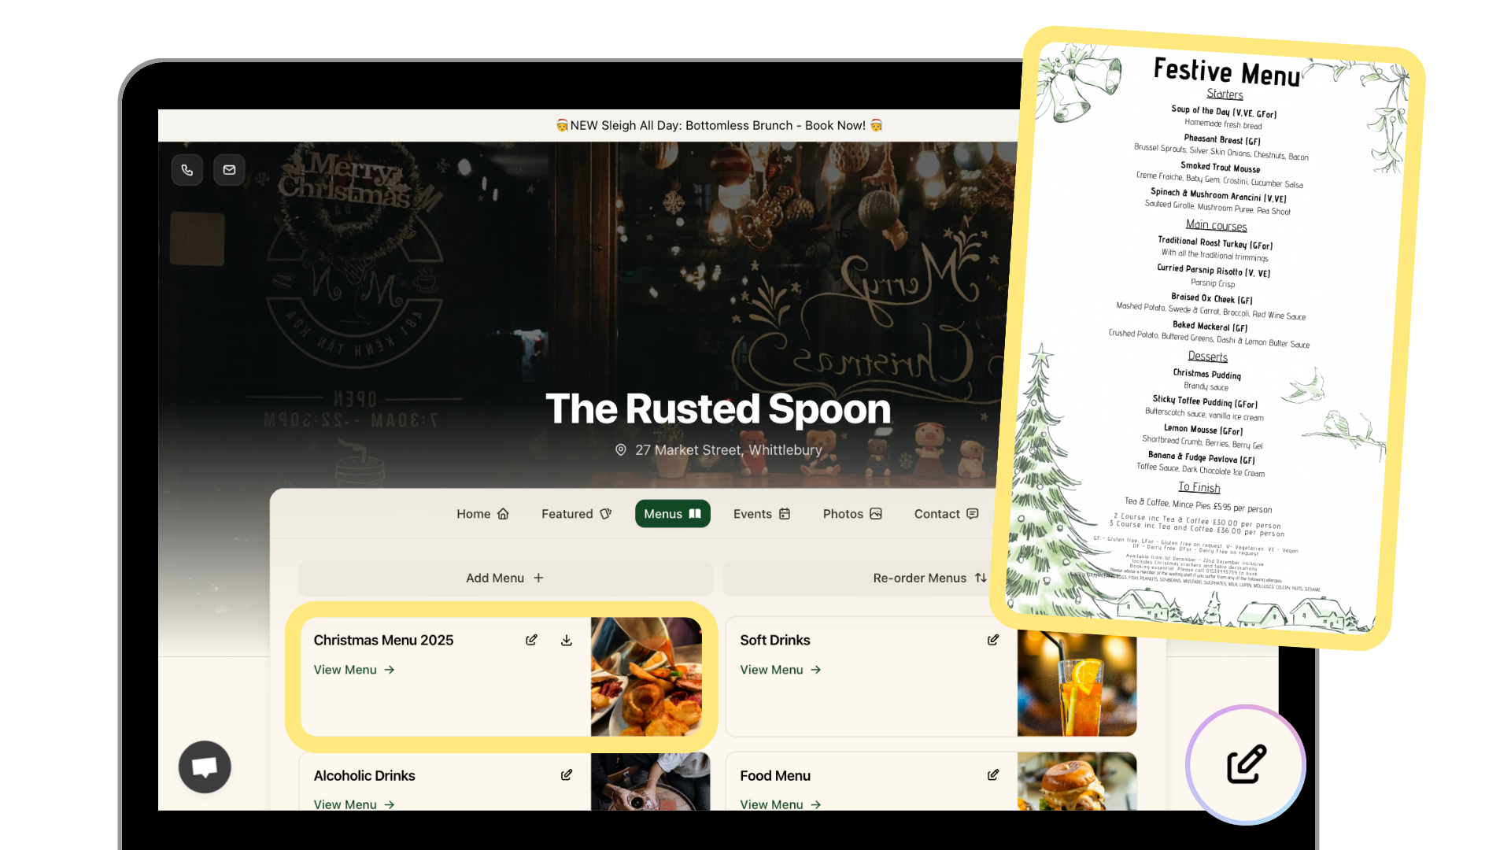Viewport: 1511px width, 850px height.
Task: Open View Menu link under Christmas Menu 2025
Action: pyautogui.click(x=354, y=670)
